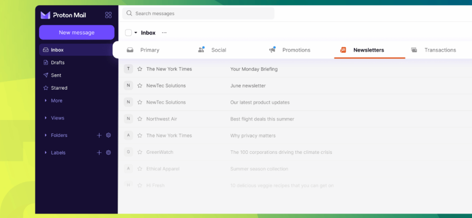Click the search magnifier icon
Image resolution: width=472 pixels, height=218 pixels.
click(x=129, y=13)
